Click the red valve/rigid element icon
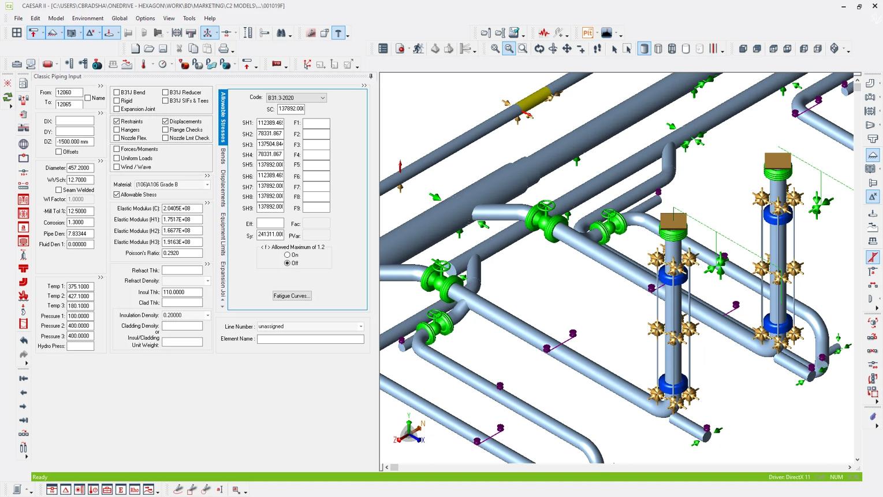The height and width of the screenshot is (497, 883). [x=48, y=64]
